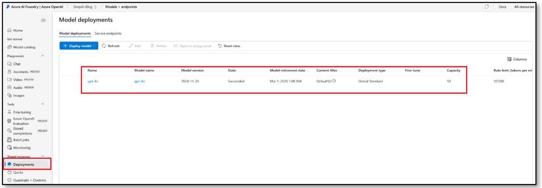Viewport: 542px width, 188px height.
Task: Go to Fine-tuning tool
Action: coord(19,112)
